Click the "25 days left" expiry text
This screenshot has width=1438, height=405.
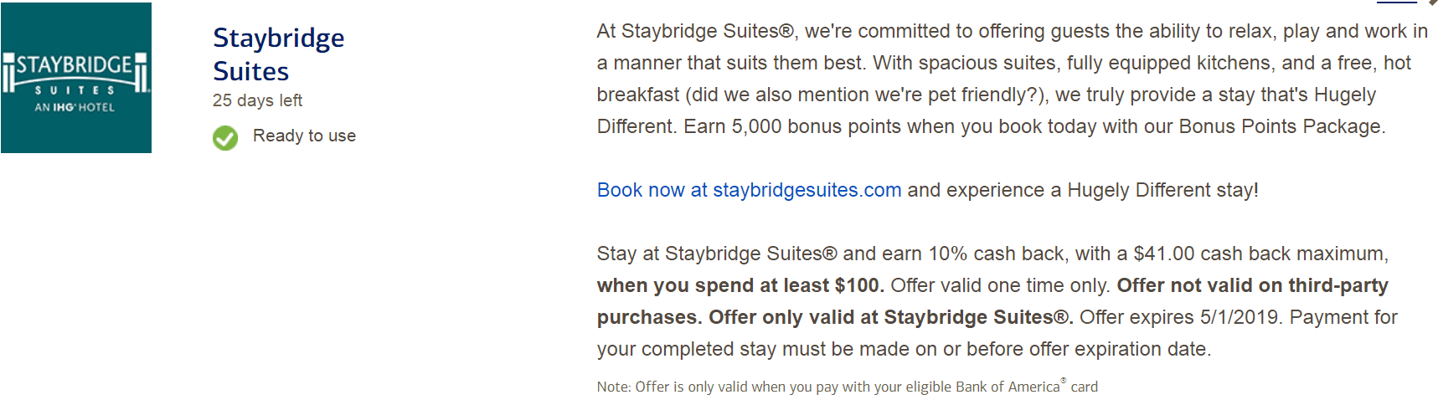pyautogui.click(x=257, y=100)
